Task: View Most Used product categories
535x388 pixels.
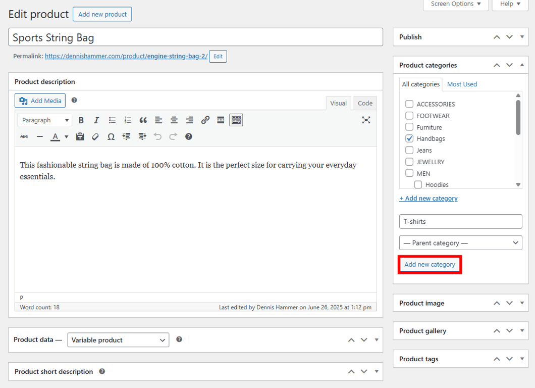Action: click(x=462, y=84)
